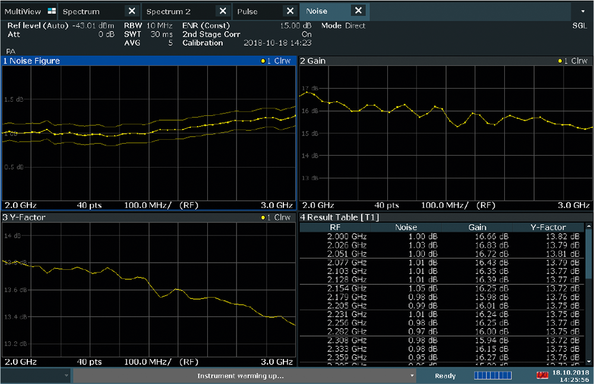Image resolution: width=594 pixels, height=384 pixels.
Task: Switch to the Pulse tab
Action: [248, 11]
